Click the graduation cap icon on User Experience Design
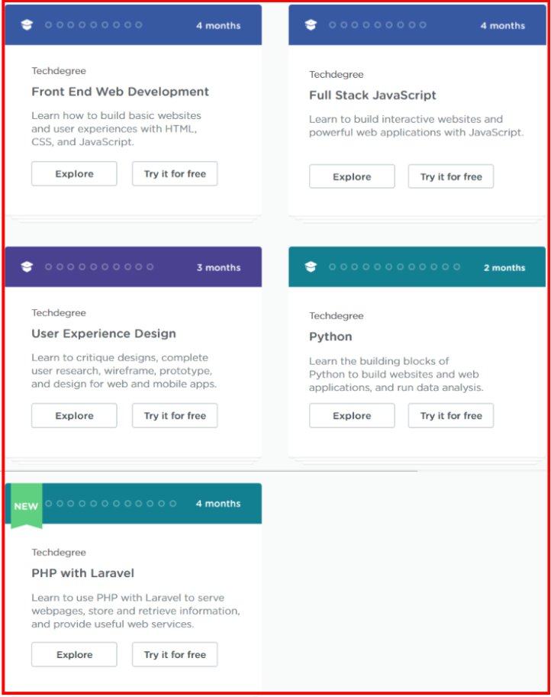Image resolution: width=551 pixels, height=697 pixels. click(x=28, y=266)
